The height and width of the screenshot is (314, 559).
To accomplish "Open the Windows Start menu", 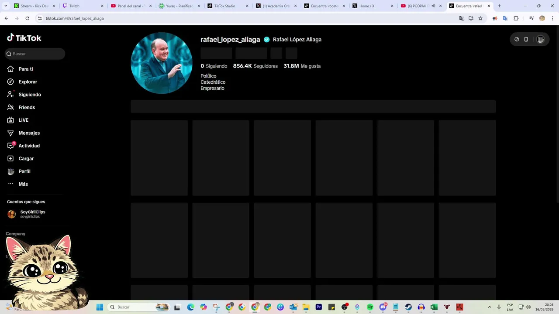I will [100, 307].
